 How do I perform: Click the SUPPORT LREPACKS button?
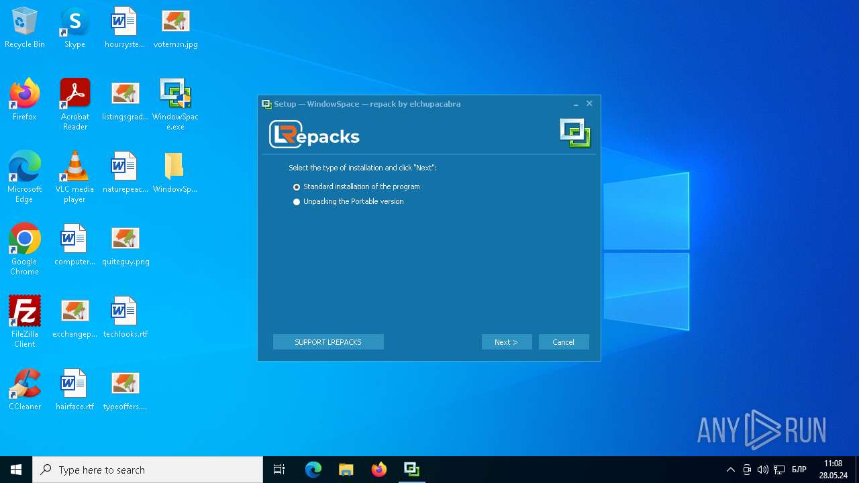pyautogui.click(x=328, y=342)
